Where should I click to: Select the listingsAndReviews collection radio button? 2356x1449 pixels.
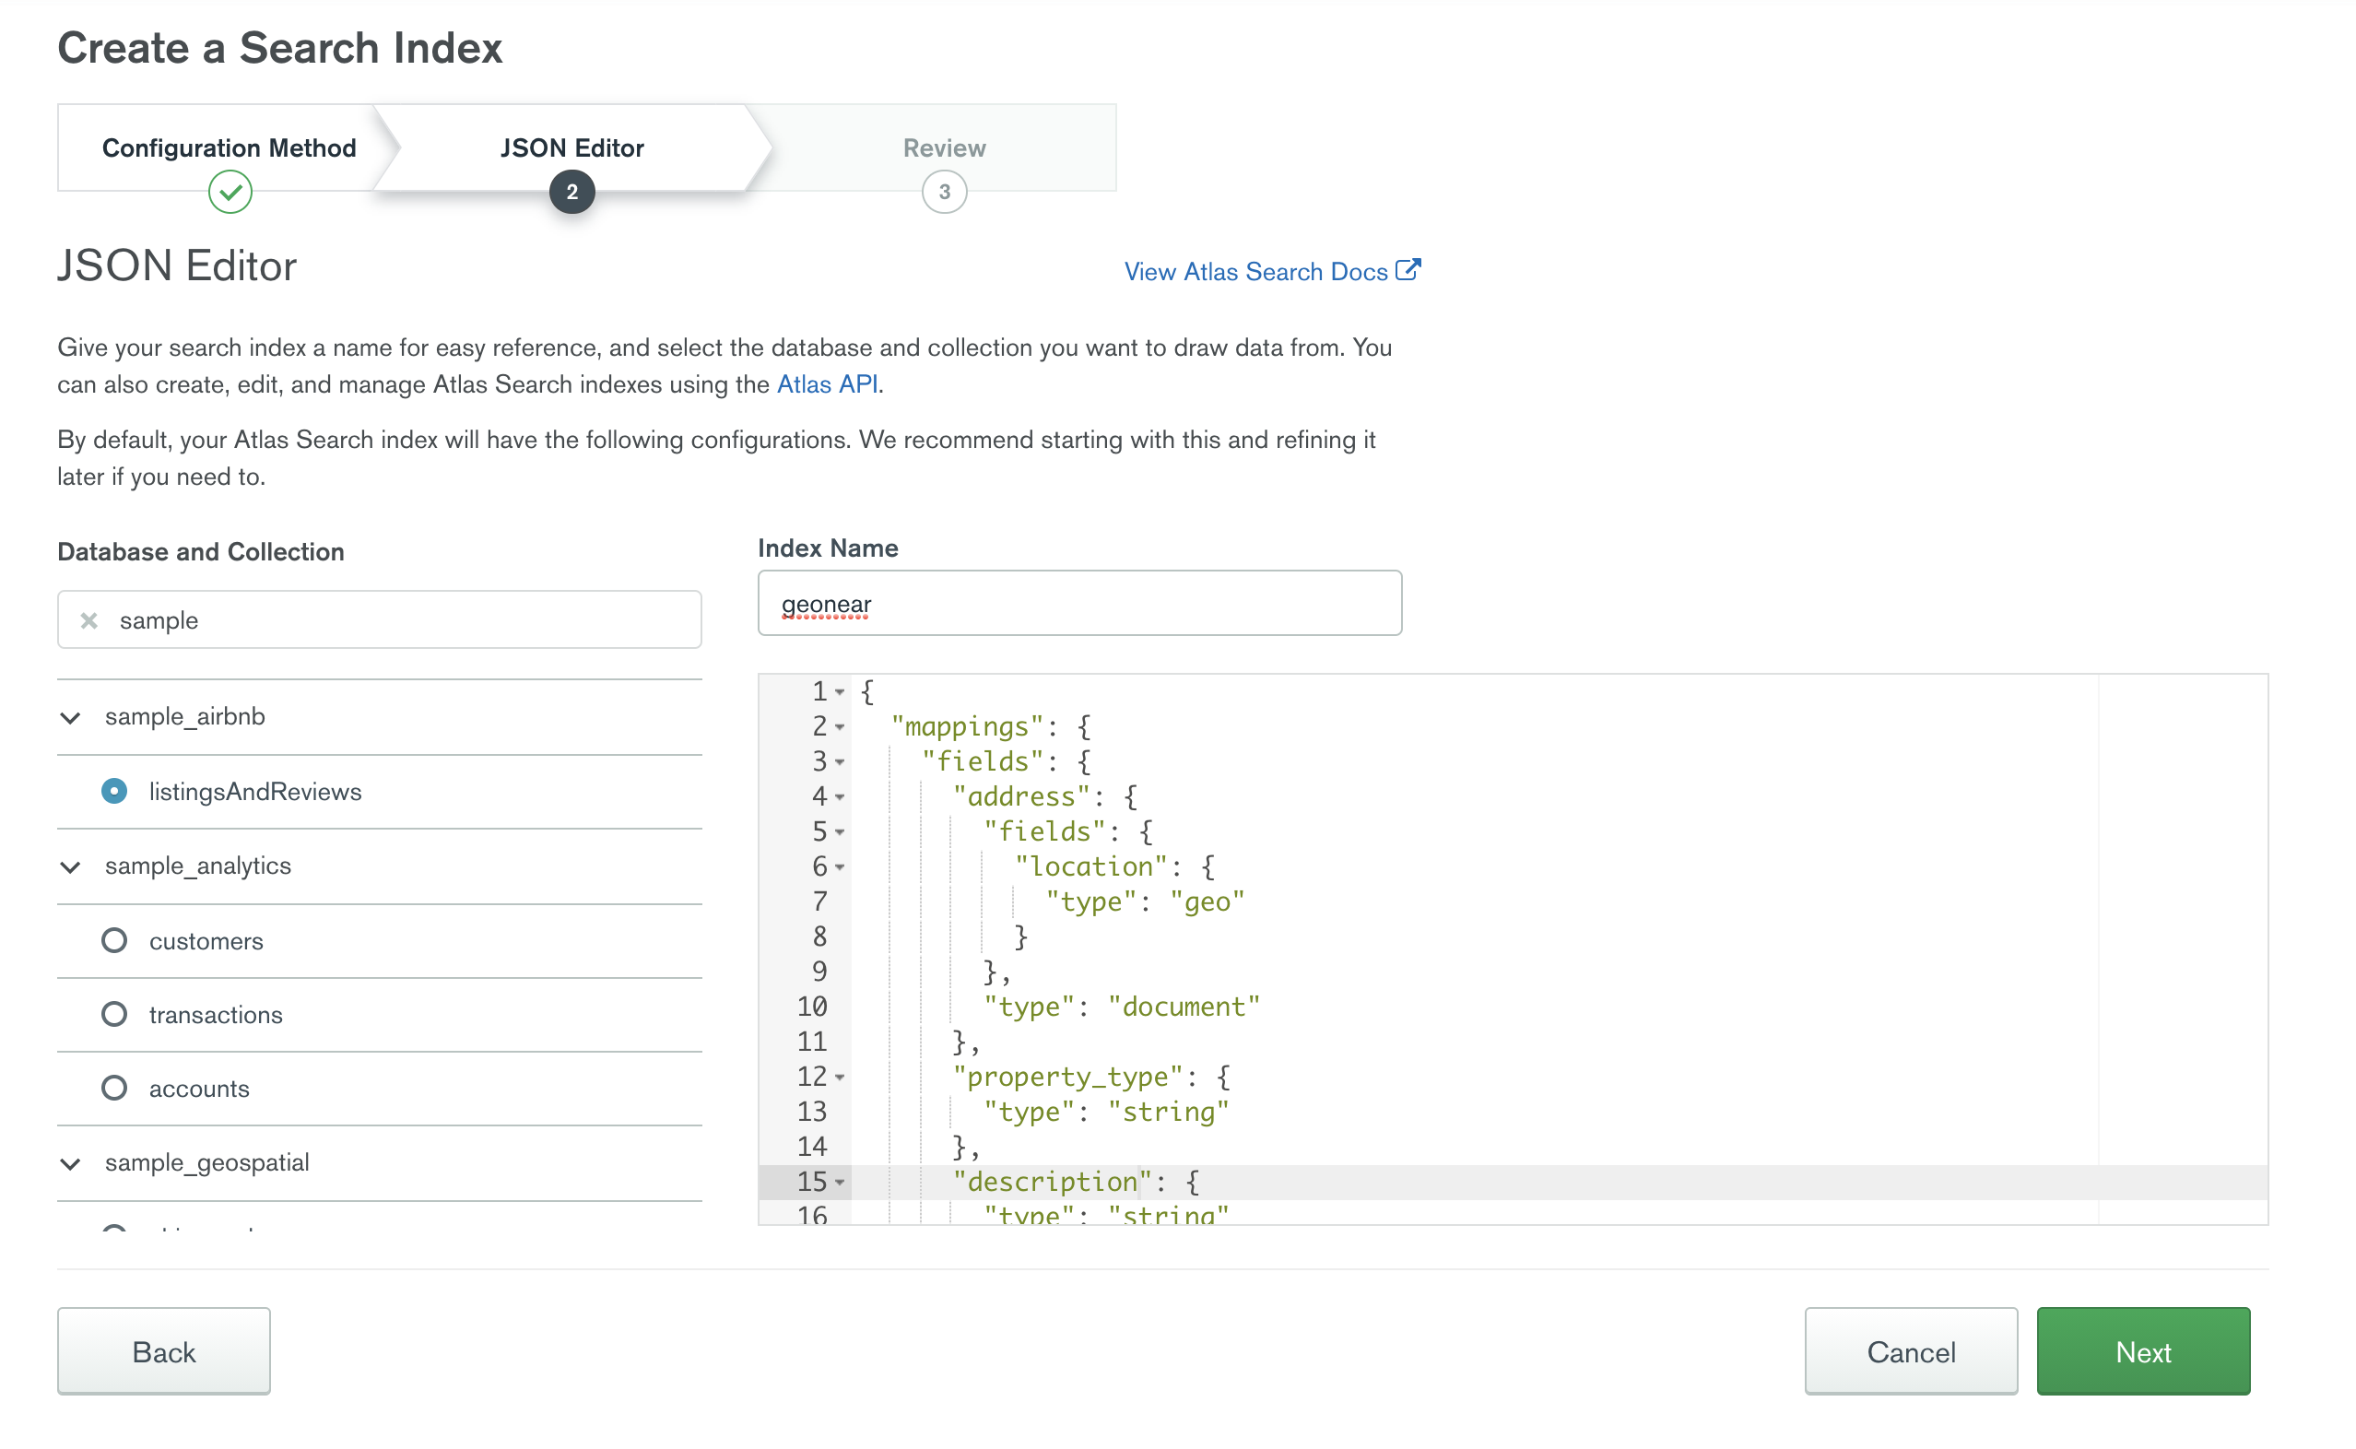114,792
